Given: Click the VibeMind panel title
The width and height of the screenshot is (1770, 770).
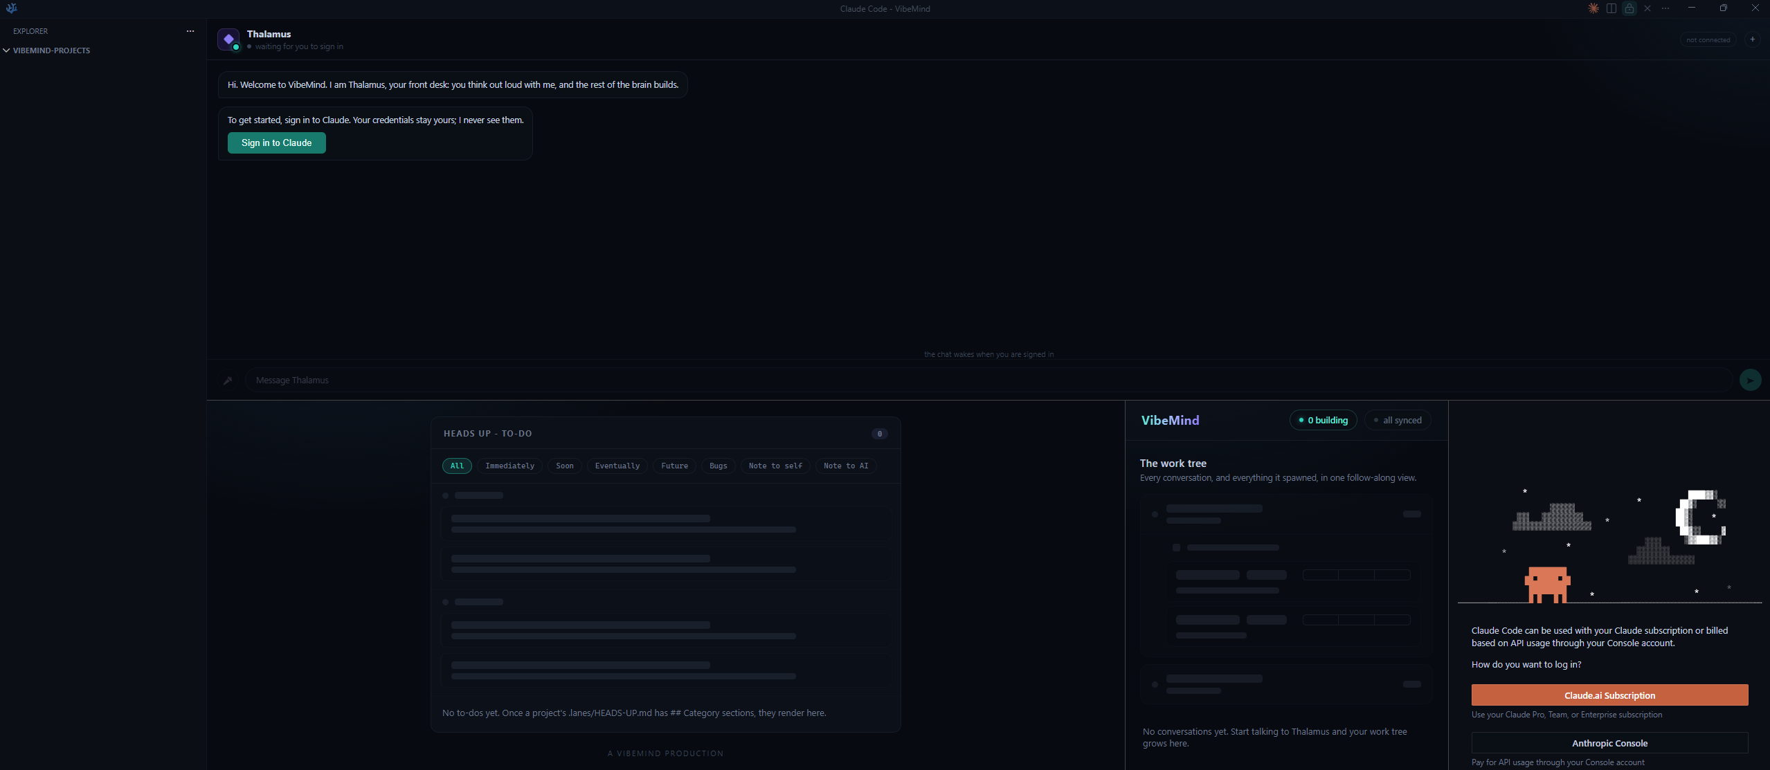Looking at the screenshot, I should point(1170,420).
